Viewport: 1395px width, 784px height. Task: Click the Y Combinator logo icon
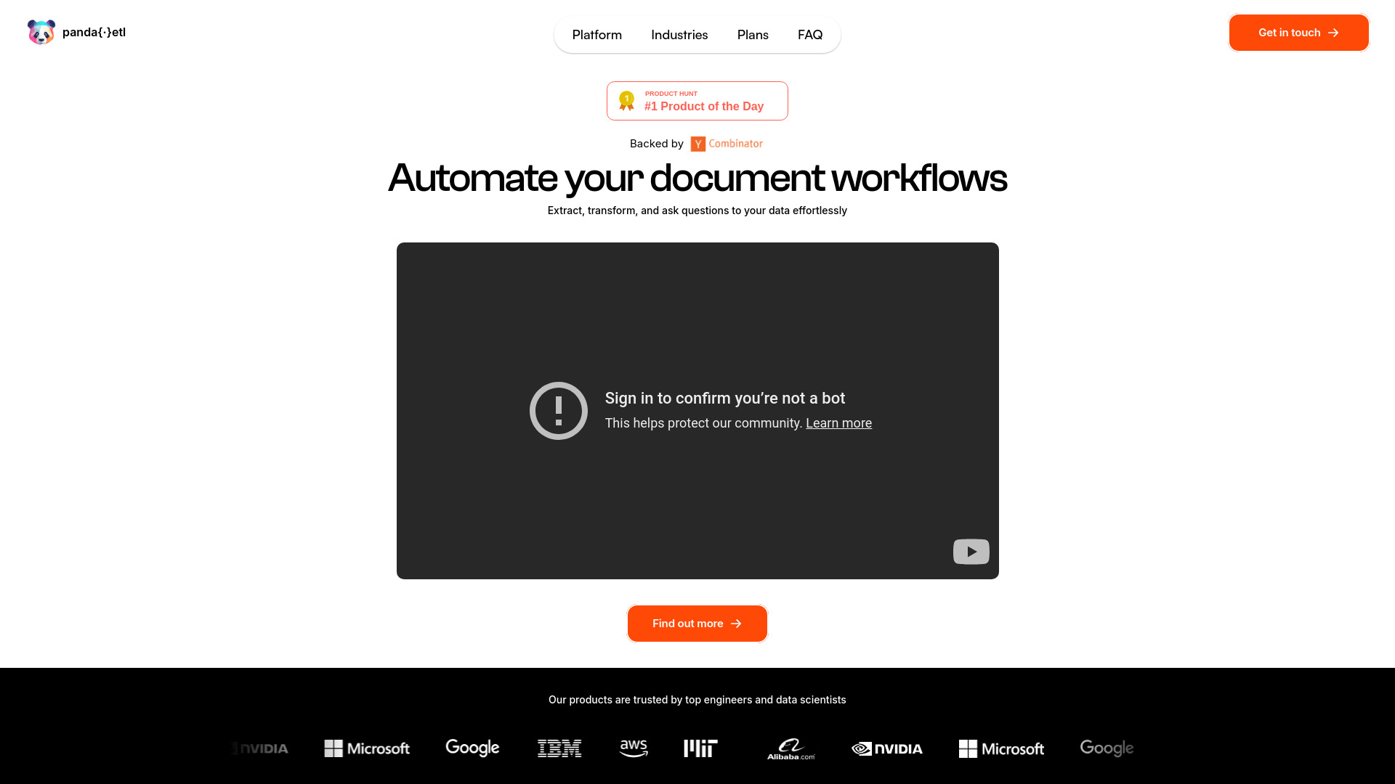[x=698, y=144]
